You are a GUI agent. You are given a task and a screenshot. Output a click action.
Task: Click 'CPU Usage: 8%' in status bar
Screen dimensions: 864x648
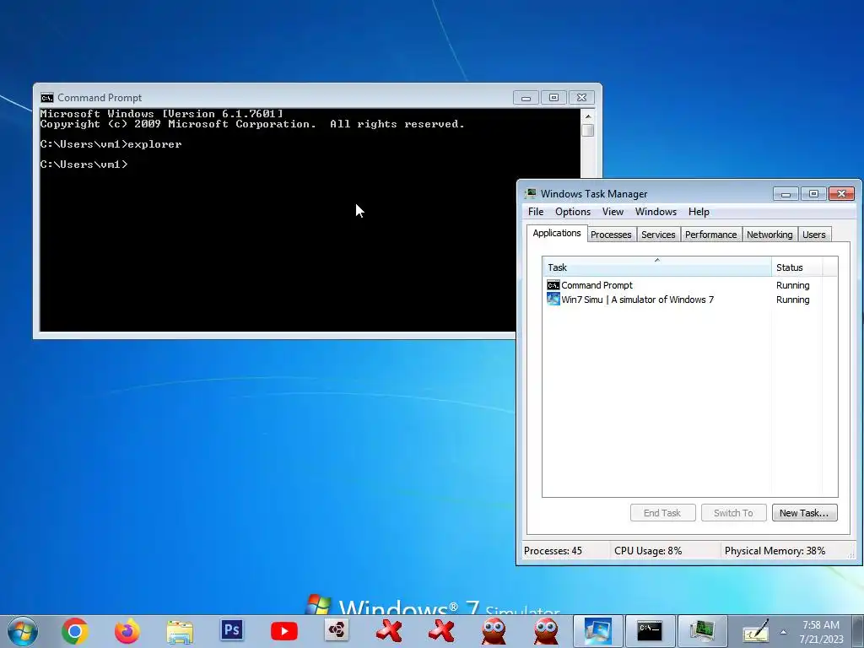(648, 550)
